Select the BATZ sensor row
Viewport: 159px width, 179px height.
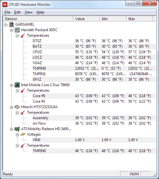click(94, 46)
